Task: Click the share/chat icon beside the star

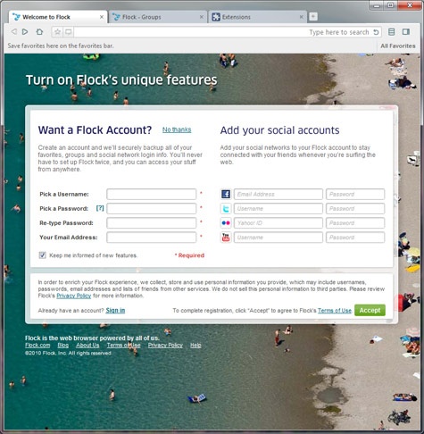Action: (68, 32)
